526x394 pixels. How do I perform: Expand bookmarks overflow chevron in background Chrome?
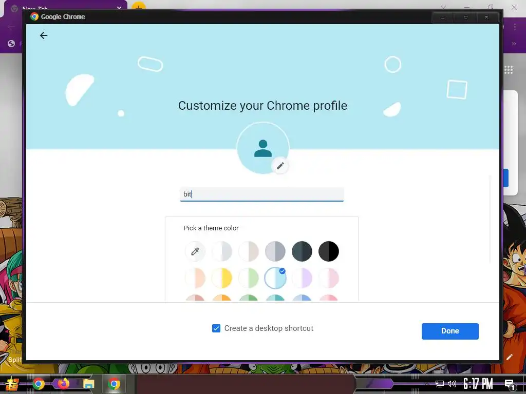coord(514,44)
